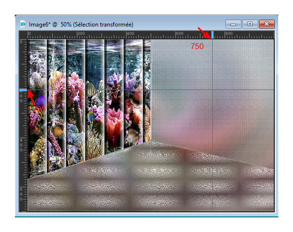Click the red 750 annotation label
This screenshot has height=232, width=293.
(x=197, y=46)
